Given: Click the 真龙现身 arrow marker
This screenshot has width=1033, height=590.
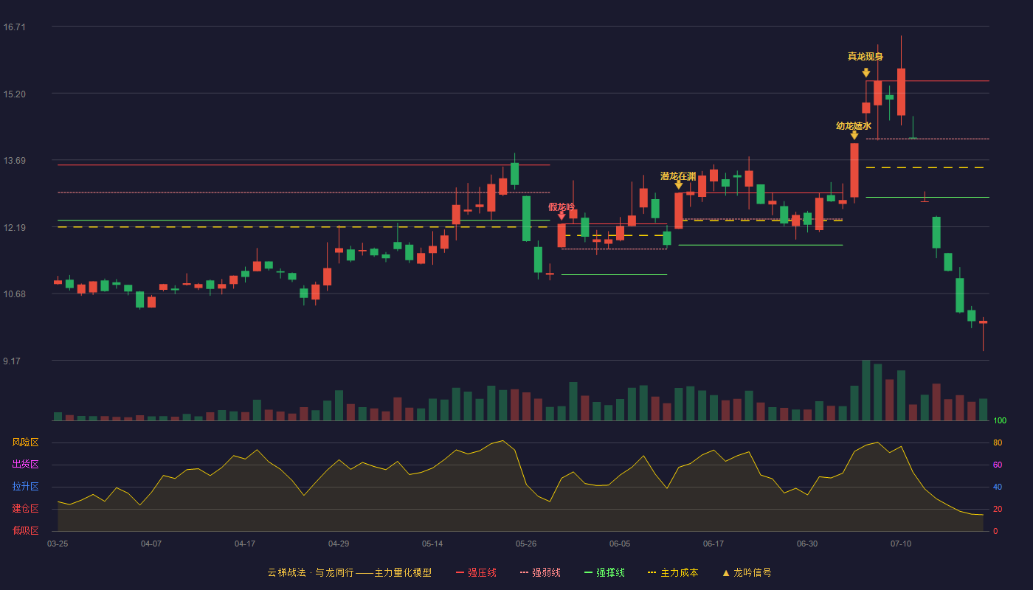Looking at the screenshot, I should click(x=866, y=72).
